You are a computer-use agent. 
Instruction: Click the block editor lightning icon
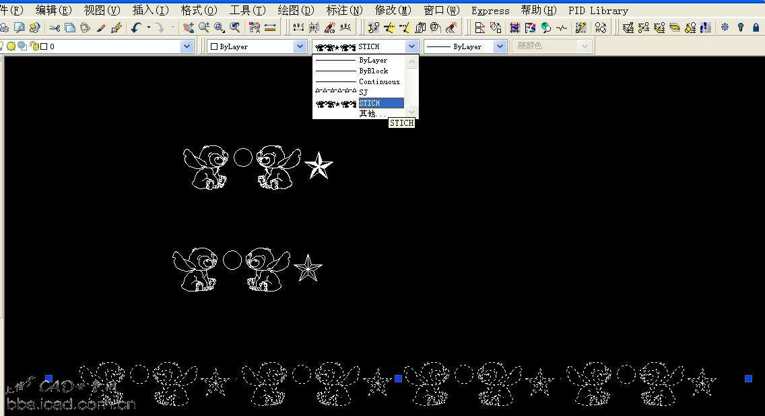116,28
